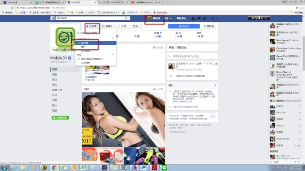The width and height of the screenshot is (305, 171).
Task: Open Chrome icon on the taskbar
Action: 54,168
